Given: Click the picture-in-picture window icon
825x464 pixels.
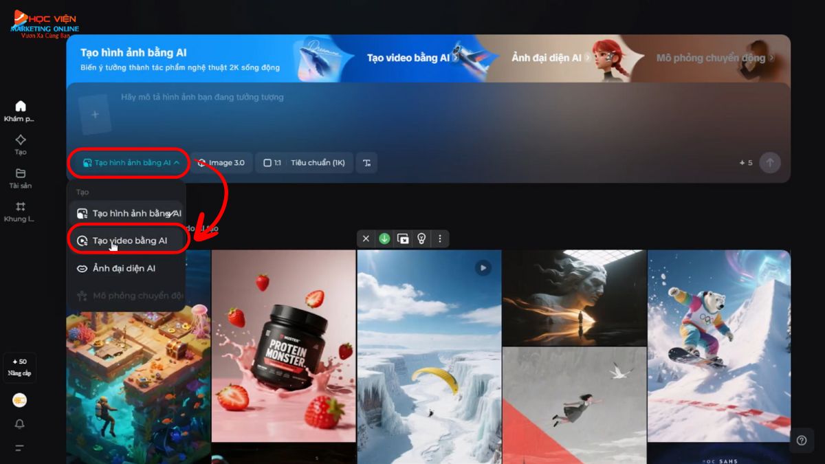Looking at the screenshot, I should tap(403, 239).
